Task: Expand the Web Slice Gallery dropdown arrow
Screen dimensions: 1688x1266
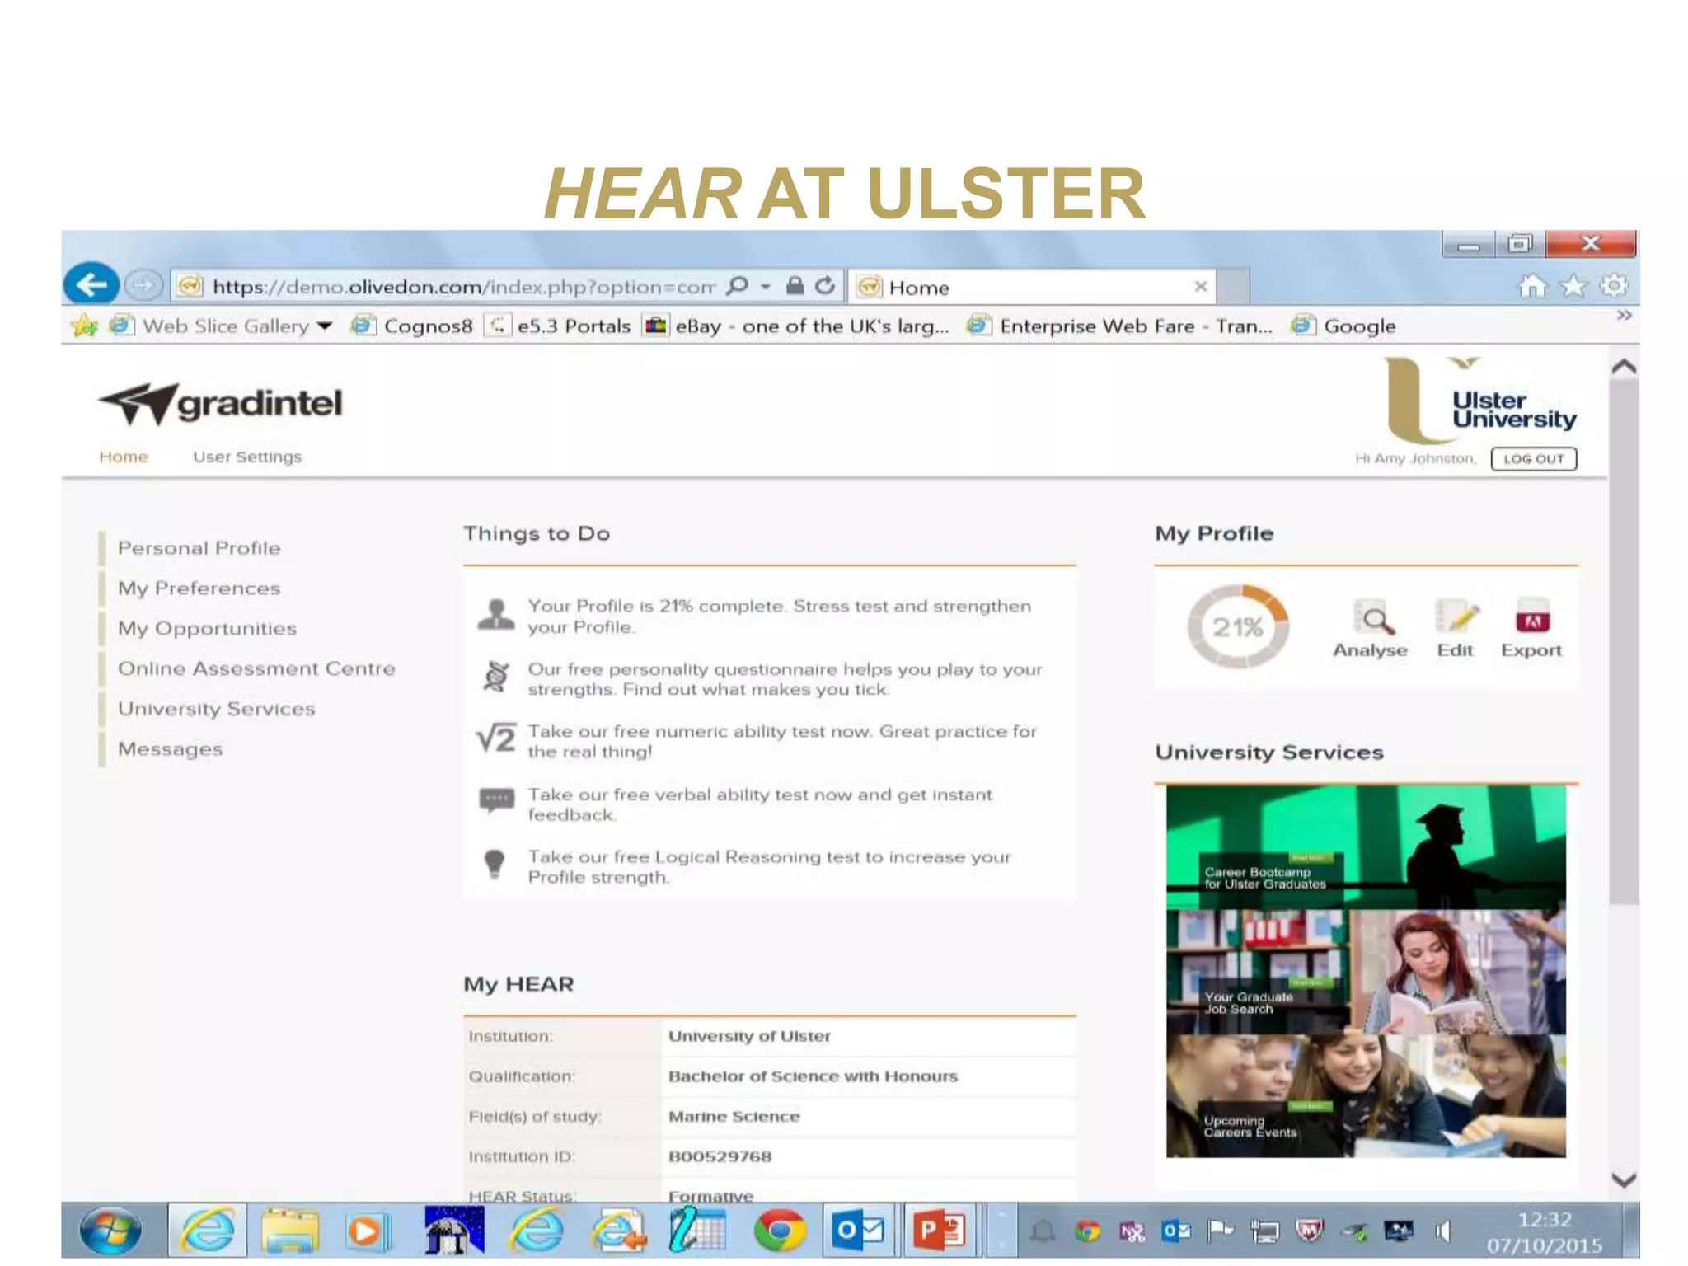Action: point(325,326)
